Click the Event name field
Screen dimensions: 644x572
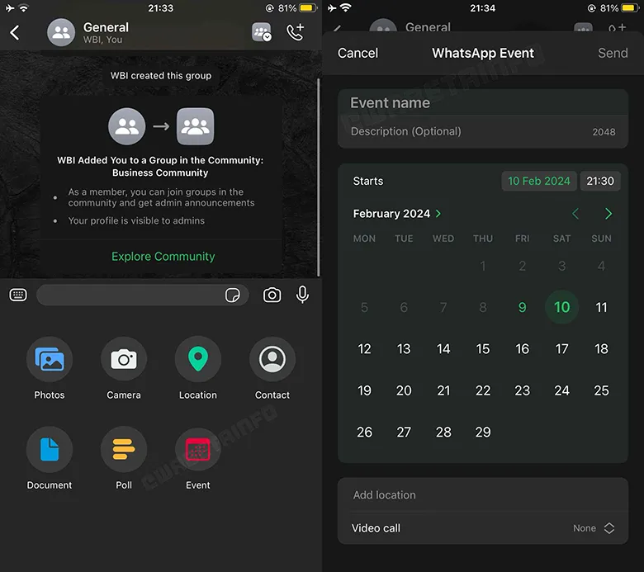483,102
